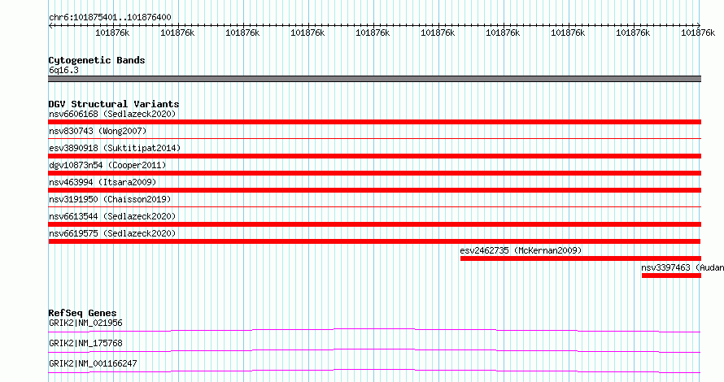
Task: Open the RefSeq Genes track heading
Action: (82, 313)
